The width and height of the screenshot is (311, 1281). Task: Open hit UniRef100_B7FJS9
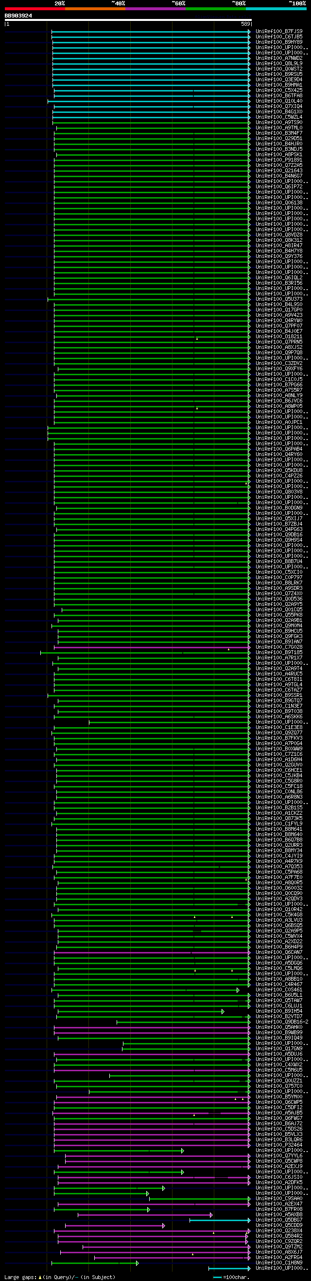(x=279, y=31)
